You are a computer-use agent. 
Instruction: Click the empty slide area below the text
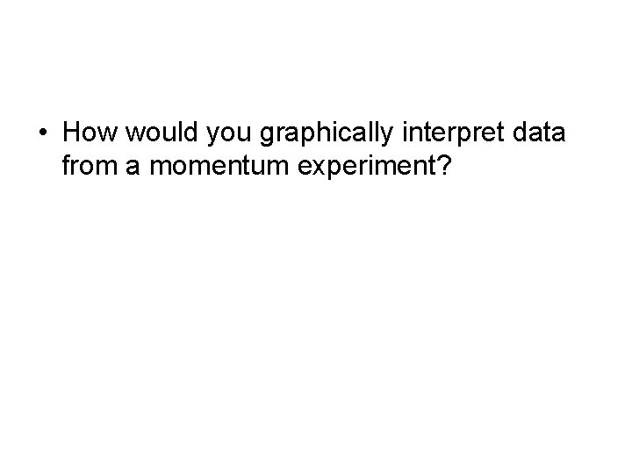point(316,322)
